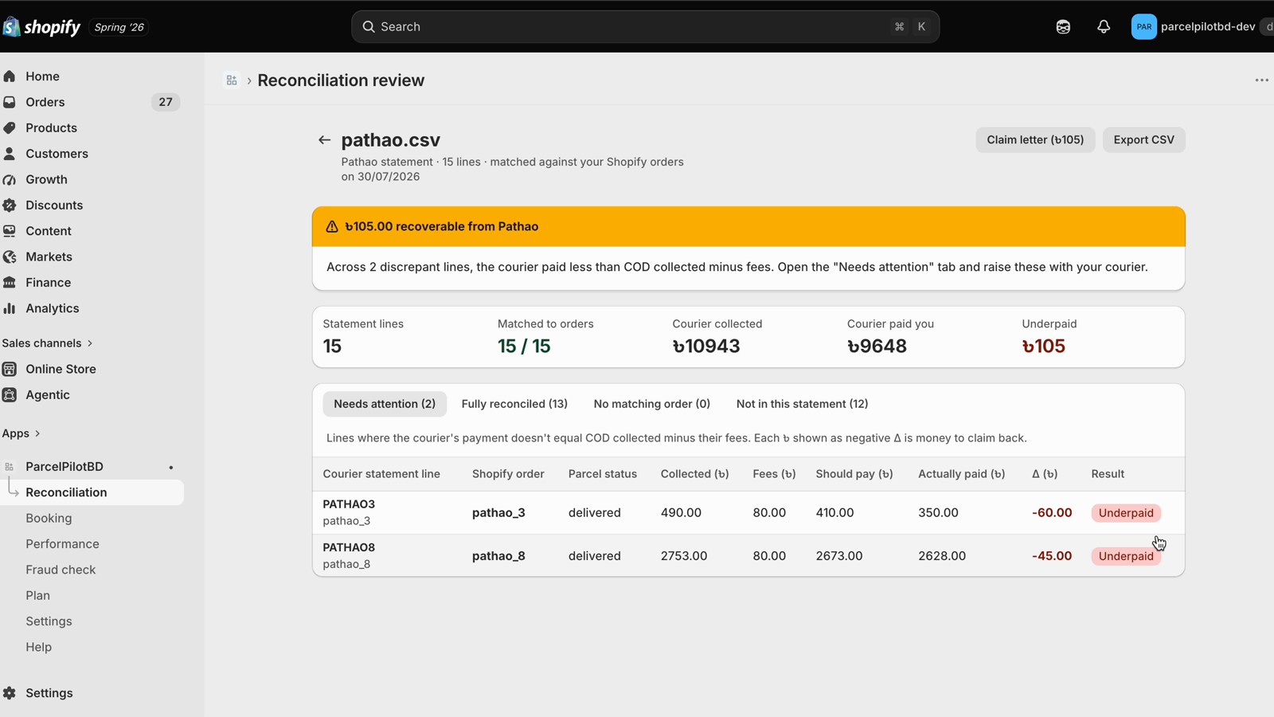Click the Export CSV button
1274x717 pixels.
click(x=1143, y=139)
